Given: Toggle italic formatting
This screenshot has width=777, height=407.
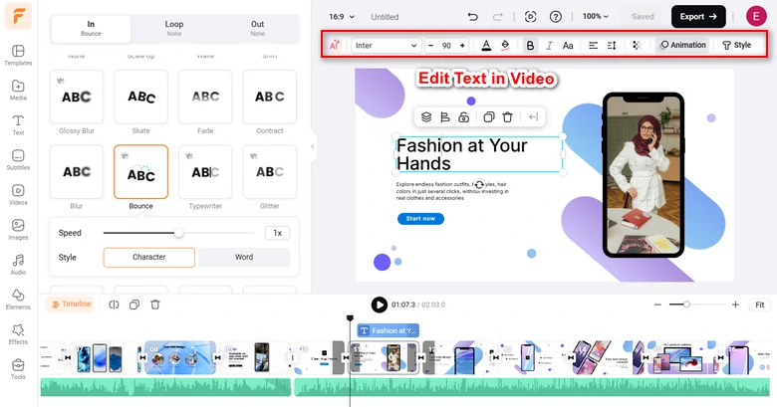Looking at the screenshot, I should (549, 46).
